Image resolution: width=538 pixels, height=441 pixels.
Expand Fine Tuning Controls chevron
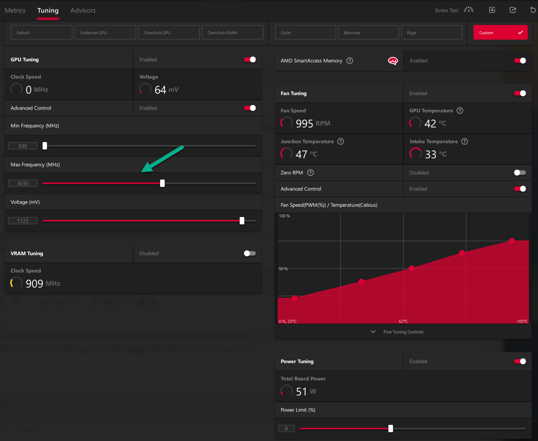(373, 332)
